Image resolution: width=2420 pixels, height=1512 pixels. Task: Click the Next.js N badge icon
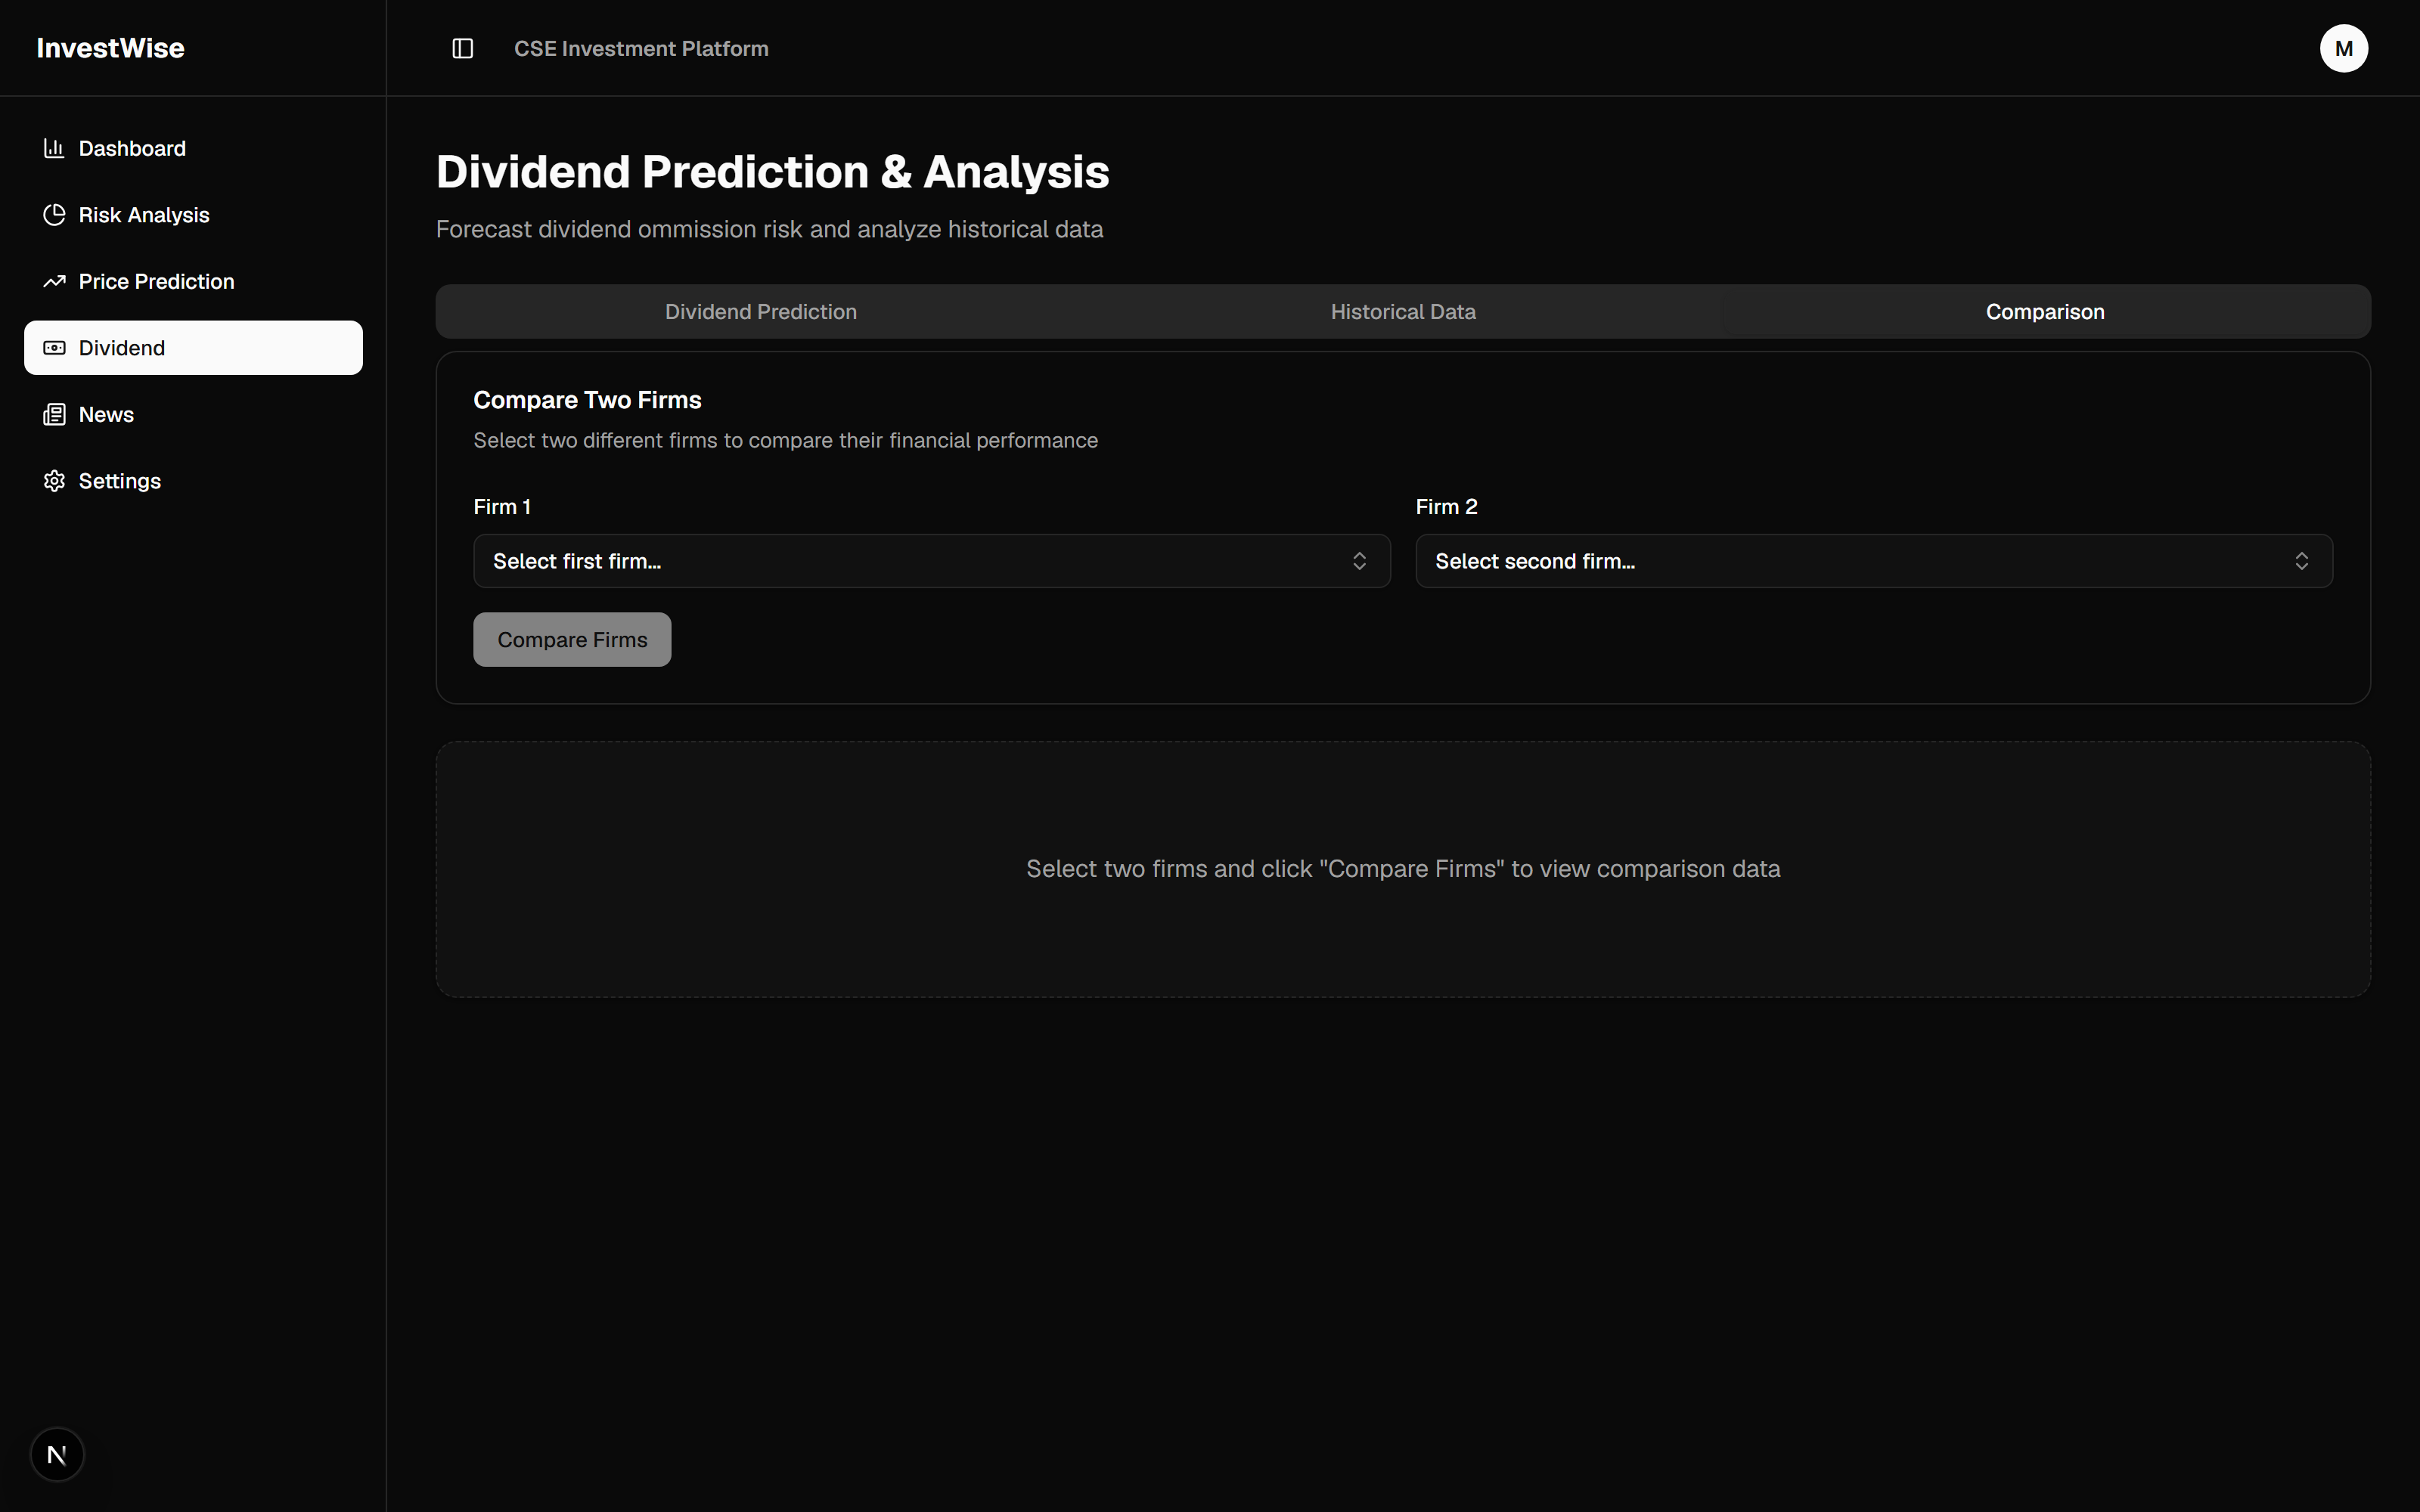57,1454
